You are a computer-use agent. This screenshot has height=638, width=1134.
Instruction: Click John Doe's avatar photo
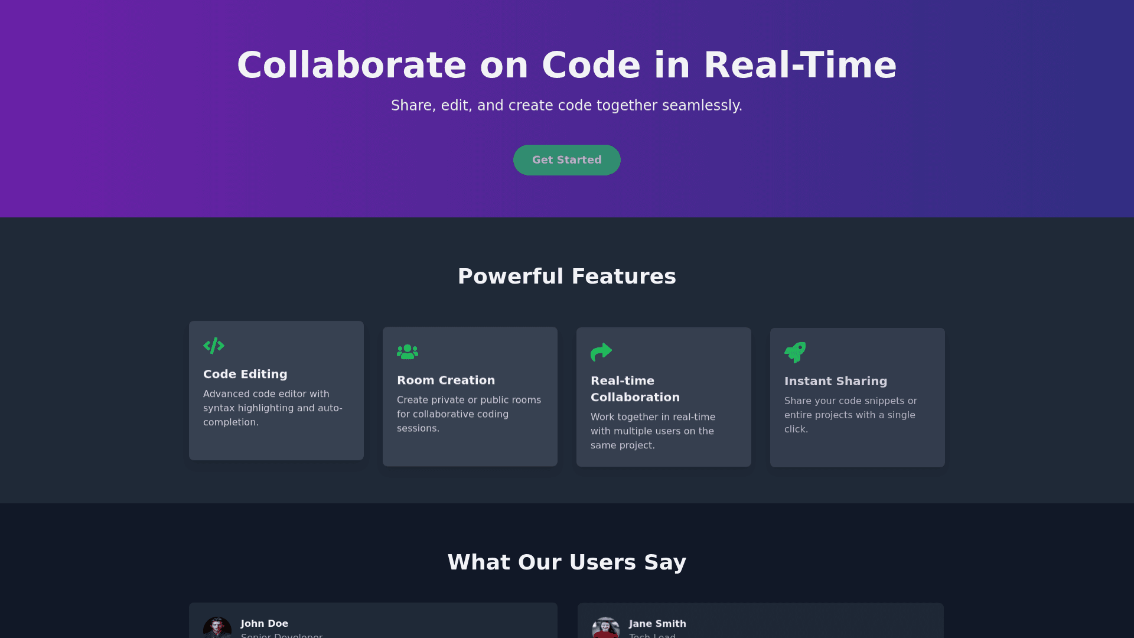point(217,628)
